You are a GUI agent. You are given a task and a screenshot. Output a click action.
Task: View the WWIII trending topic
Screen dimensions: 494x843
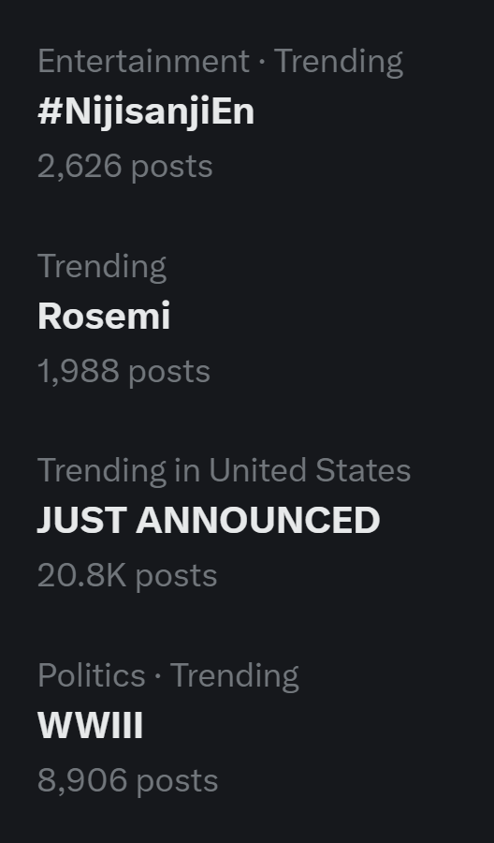(x=90, y=725)
